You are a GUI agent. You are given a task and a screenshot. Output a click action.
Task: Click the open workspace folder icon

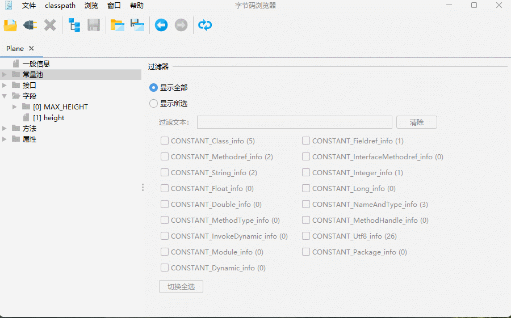tap(118, 25)
